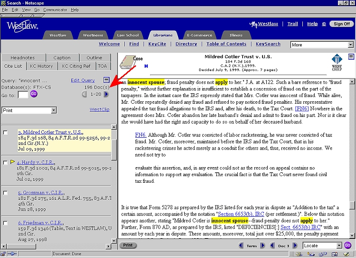The width and height of the screenshot is (356, 258).
Task: Select the KC History tab
Action: [41, 66]
